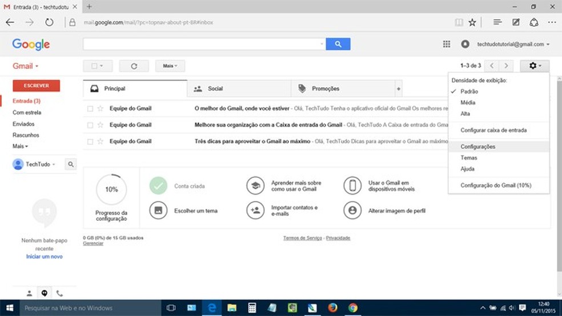Click the contacts person icon at the bottom

pos(29,293)
